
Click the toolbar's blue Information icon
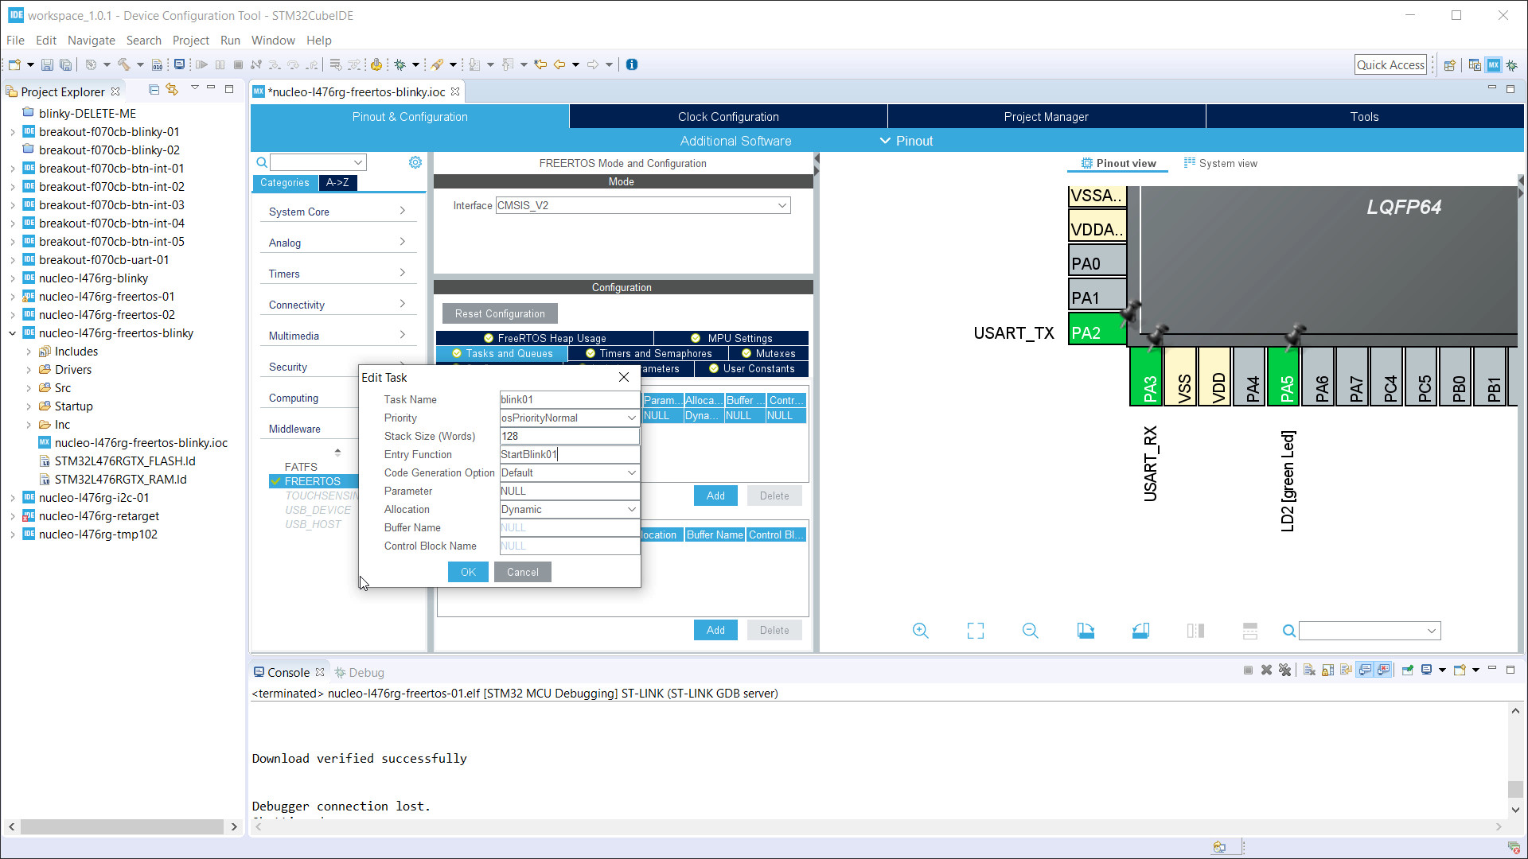pyautogui.click(x=632, y=64)
